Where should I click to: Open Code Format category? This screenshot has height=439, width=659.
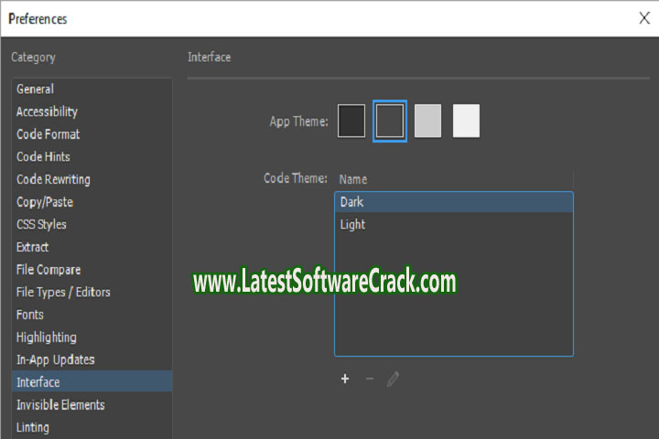coord(48,134)
